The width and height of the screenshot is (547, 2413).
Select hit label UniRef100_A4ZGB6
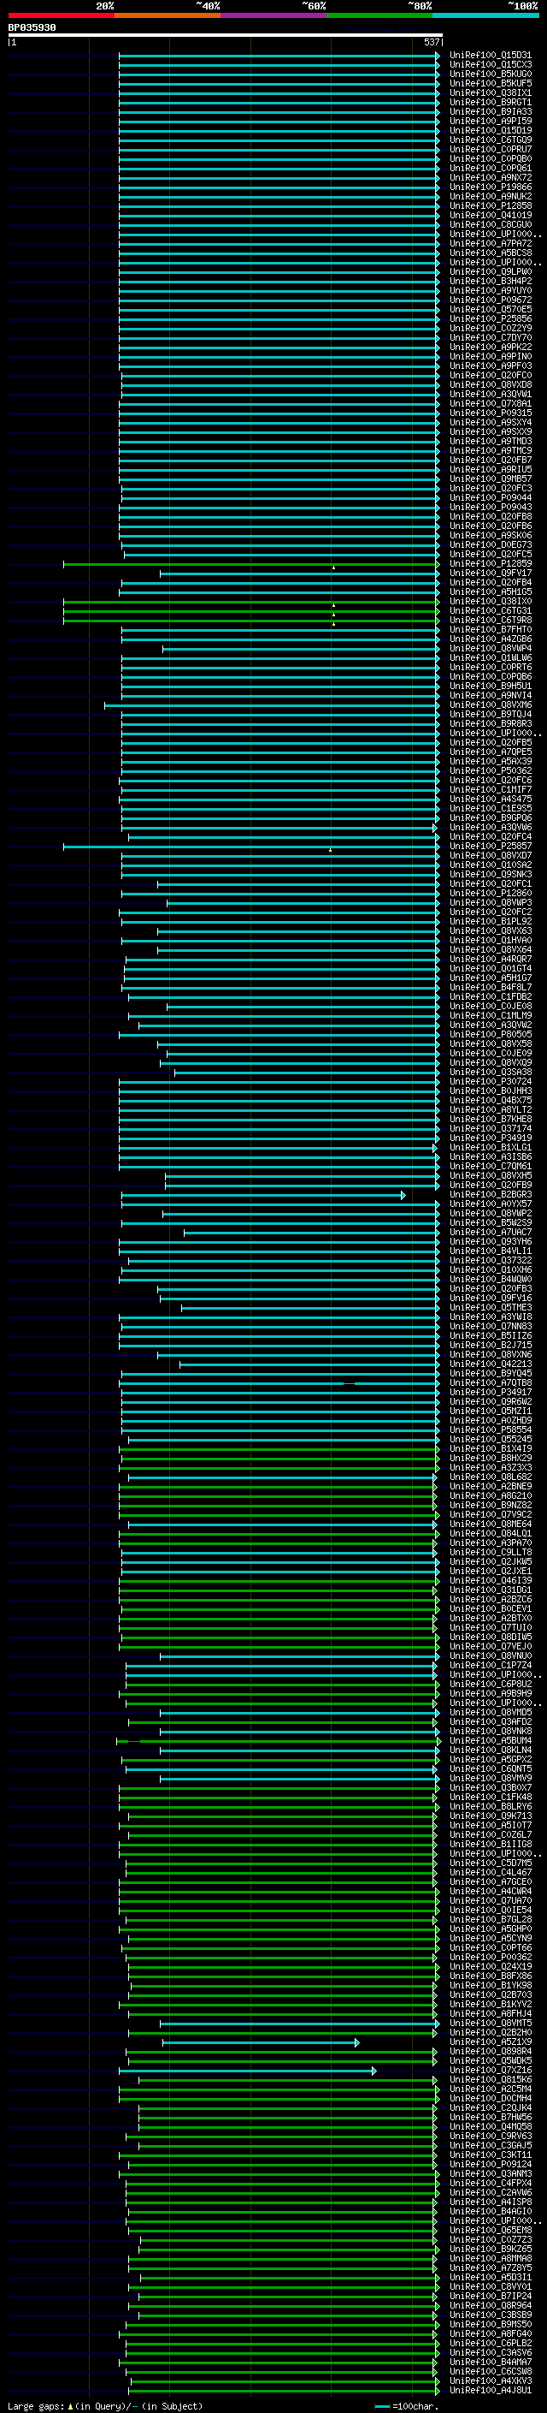pos(490,639)
